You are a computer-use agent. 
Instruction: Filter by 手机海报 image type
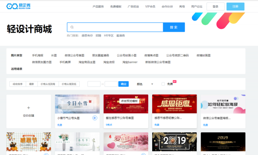point(38,56)
